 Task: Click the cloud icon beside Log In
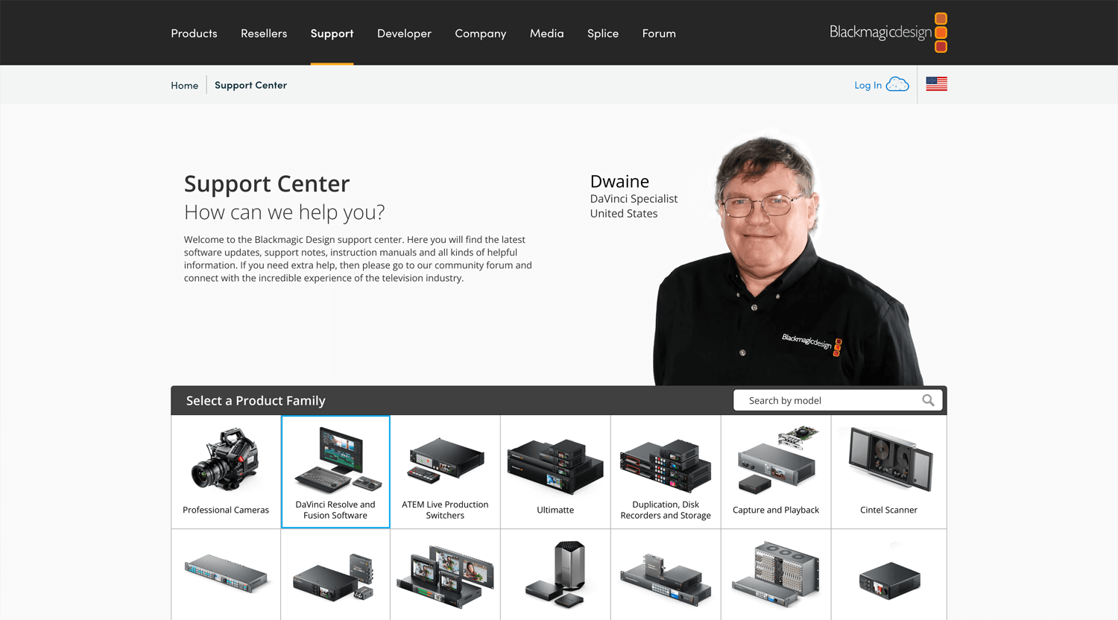click(x=897, y=84)
